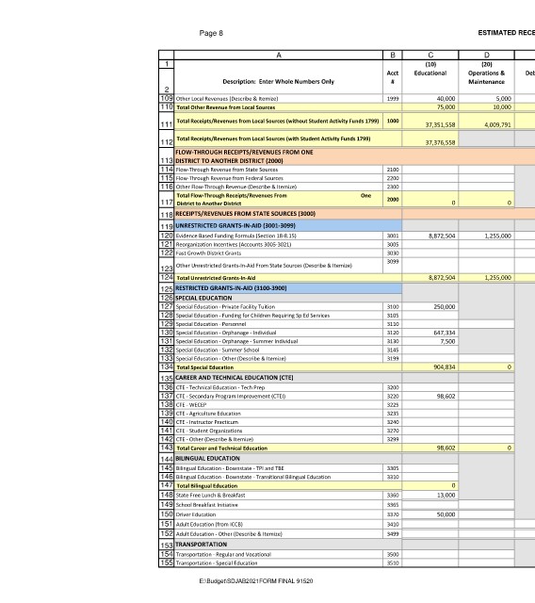
Task: Select row 109 'Other Local Revenues' description
Action: [x=227, y=99]
